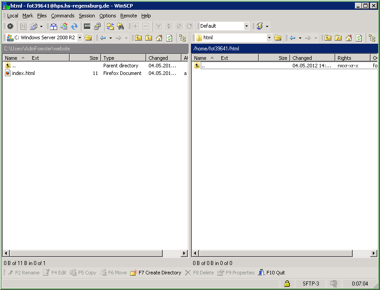Open Preferences with the gear icon

10,26
